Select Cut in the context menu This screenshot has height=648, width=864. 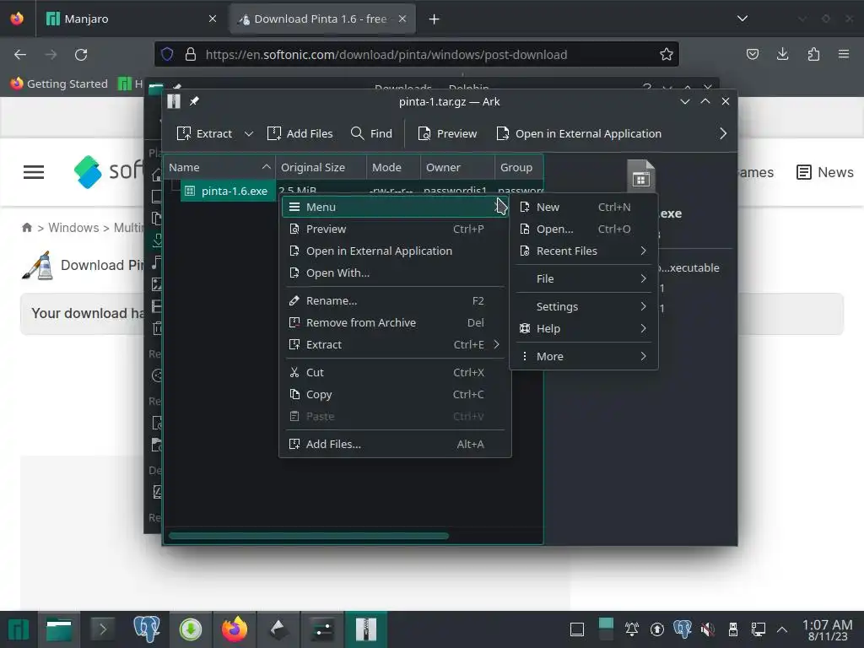[x=395, y=372]
